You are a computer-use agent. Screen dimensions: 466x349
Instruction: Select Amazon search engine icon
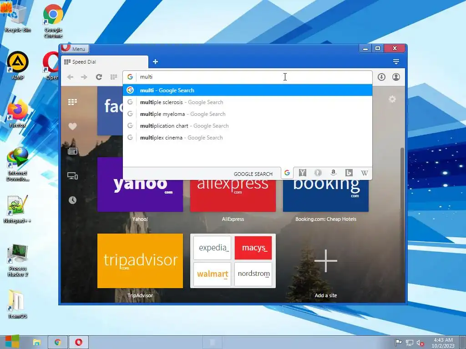[x=334, y=173]
